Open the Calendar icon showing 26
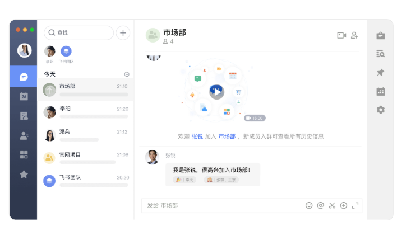Image resolution: width=397 pixels, height=226 pixels. click(24, 96)
